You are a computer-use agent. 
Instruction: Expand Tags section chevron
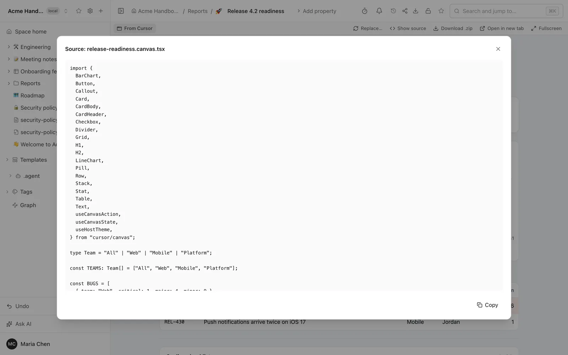(x=7, y=192)
